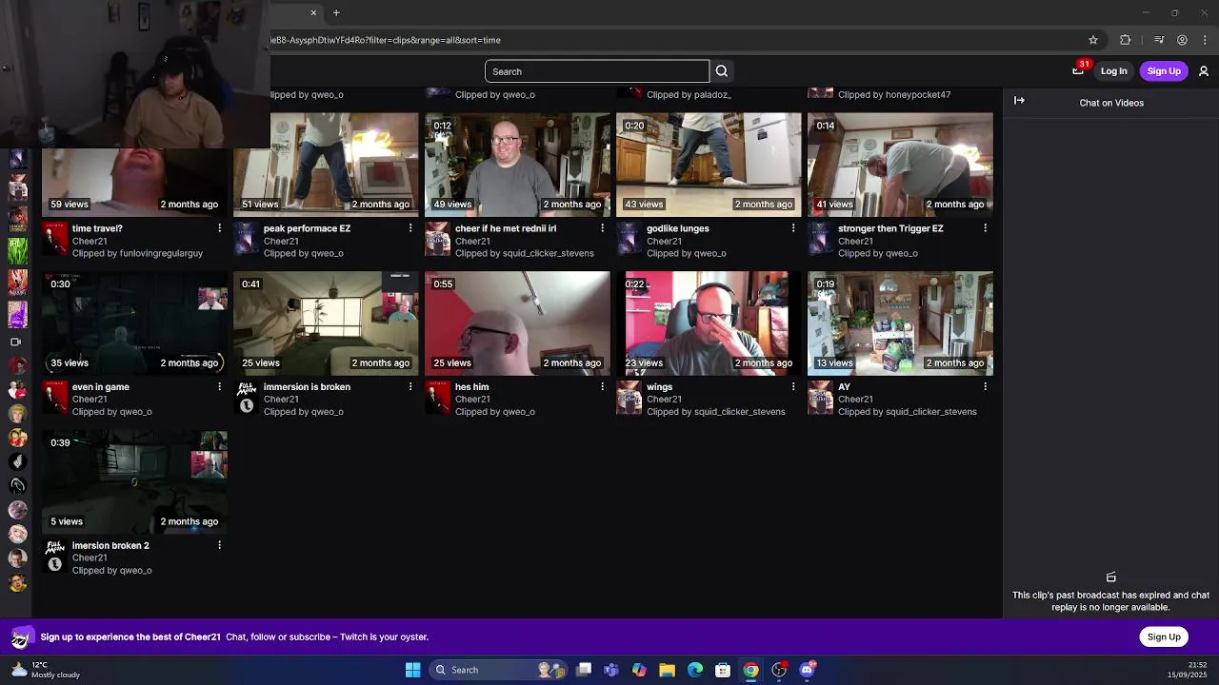Open the 'imersion broken 2' title link
1219x685 pixels.
tap(110, 546)
